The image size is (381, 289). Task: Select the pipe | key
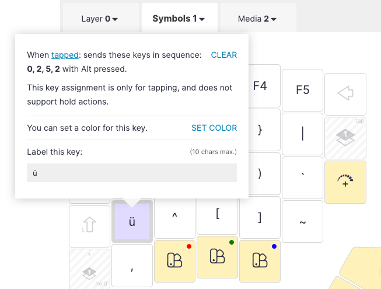302,134
